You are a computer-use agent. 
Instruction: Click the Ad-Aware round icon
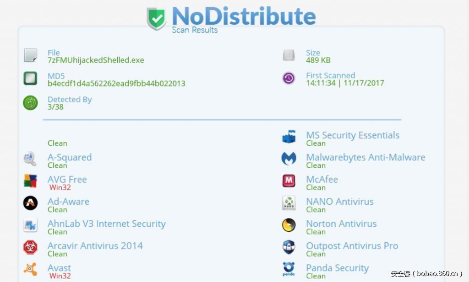click(x=30, y=203)
